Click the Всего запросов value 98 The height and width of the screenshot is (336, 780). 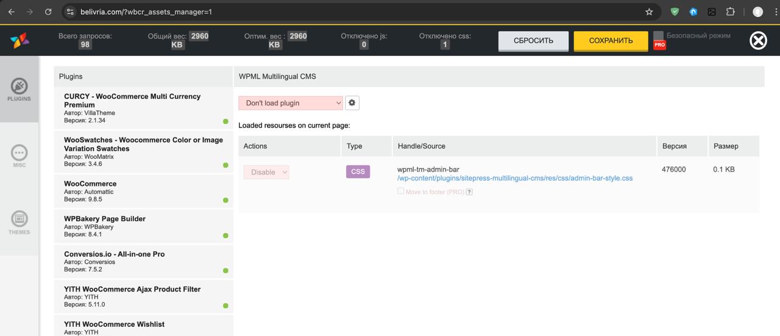click(x=85, y=44)
